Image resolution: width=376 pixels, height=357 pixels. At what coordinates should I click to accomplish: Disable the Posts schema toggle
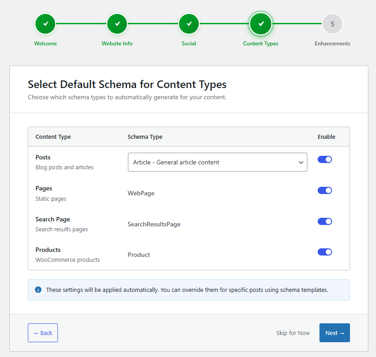pos(325,159)
